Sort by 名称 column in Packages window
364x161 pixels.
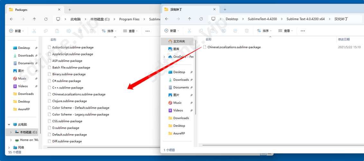point(53,40)
